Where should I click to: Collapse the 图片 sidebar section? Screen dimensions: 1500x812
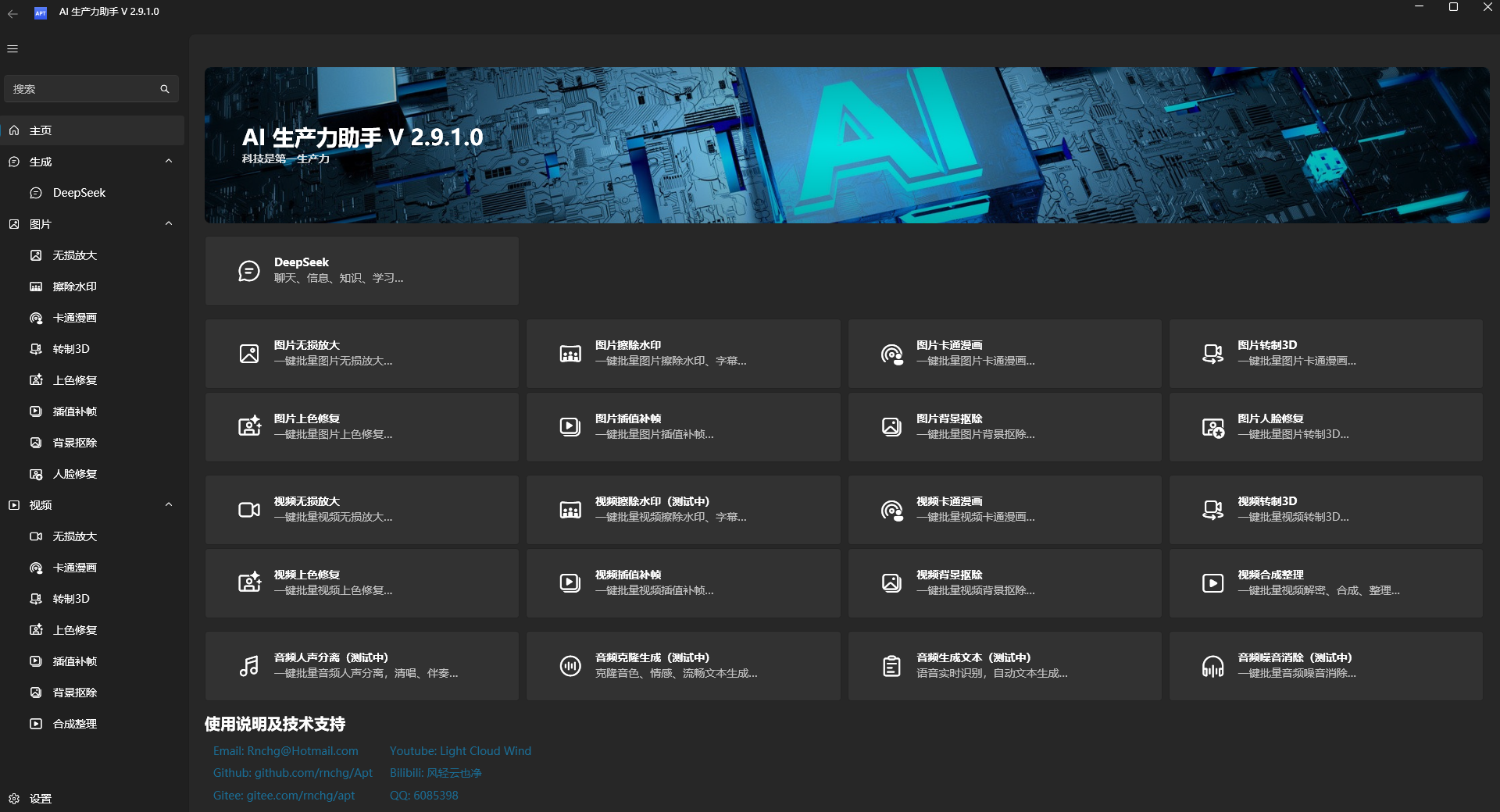point(169,223)
